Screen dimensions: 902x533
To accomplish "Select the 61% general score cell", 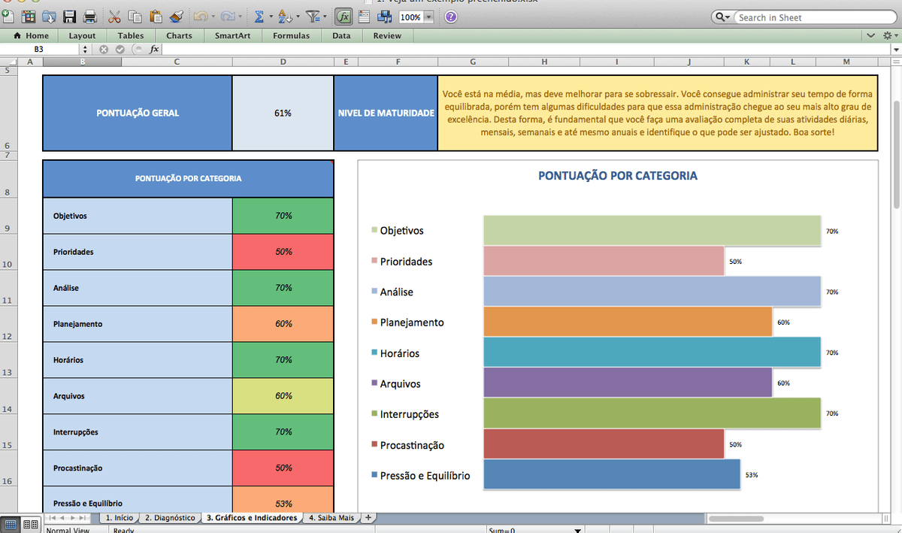I will pos(283,113).
